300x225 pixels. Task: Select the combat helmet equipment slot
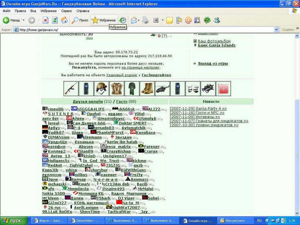tap(101, 89)
